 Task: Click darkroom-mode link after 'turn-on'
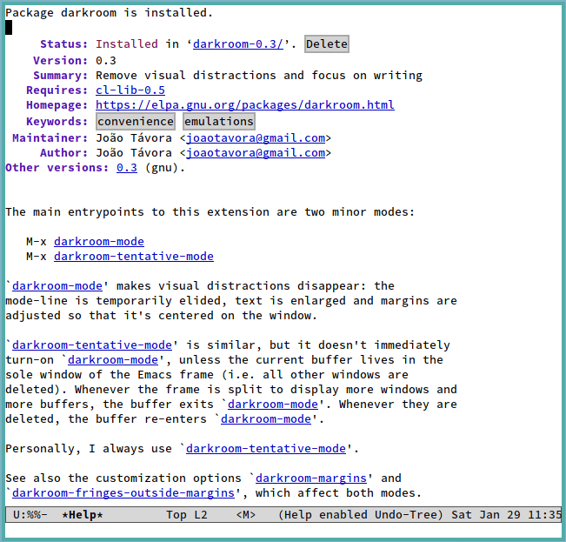113,359
